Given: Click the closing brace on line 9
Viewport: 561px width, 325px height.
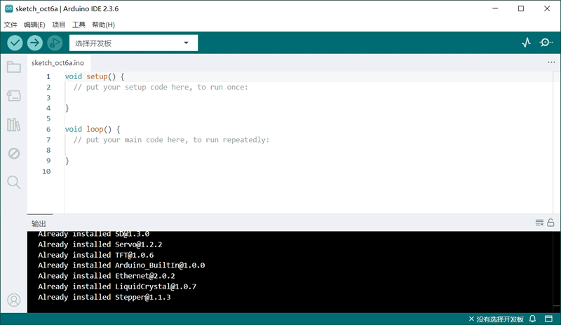Looking at the screenshot, I should tap(67, 161).
